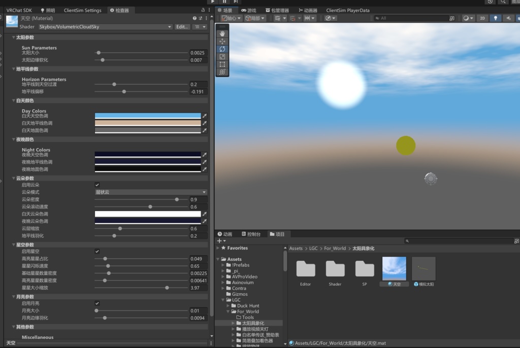Select the Scale tool in Scene view toolbar
This screenshot has width=520, height=348.
click(222, 56)
